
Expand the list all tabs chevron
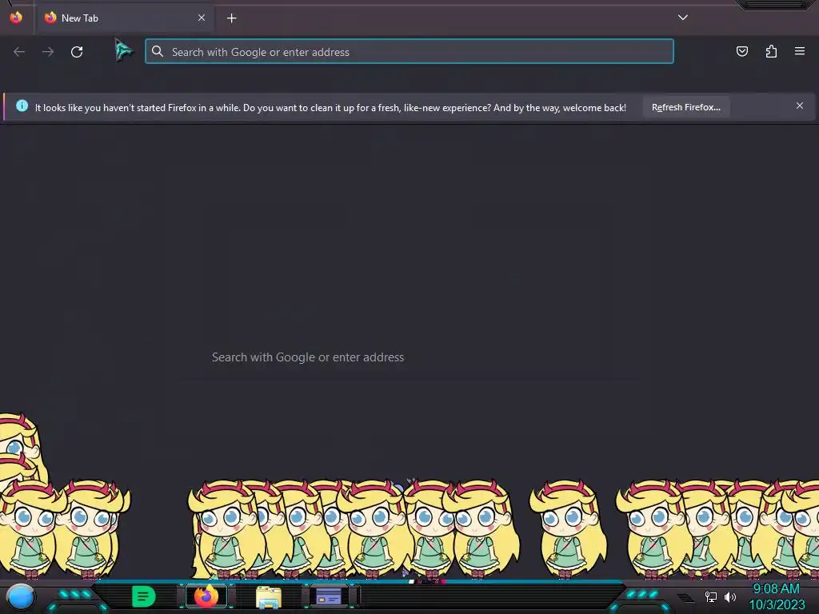click(x=683, y=18)
